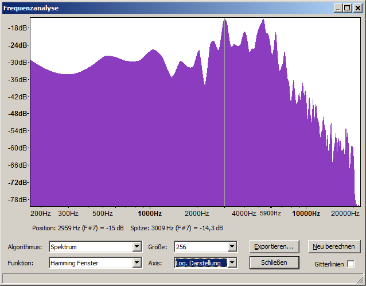Click the -48dB level axis label
The height and width of the screenshot is (286, 366).
click(18, 114)
